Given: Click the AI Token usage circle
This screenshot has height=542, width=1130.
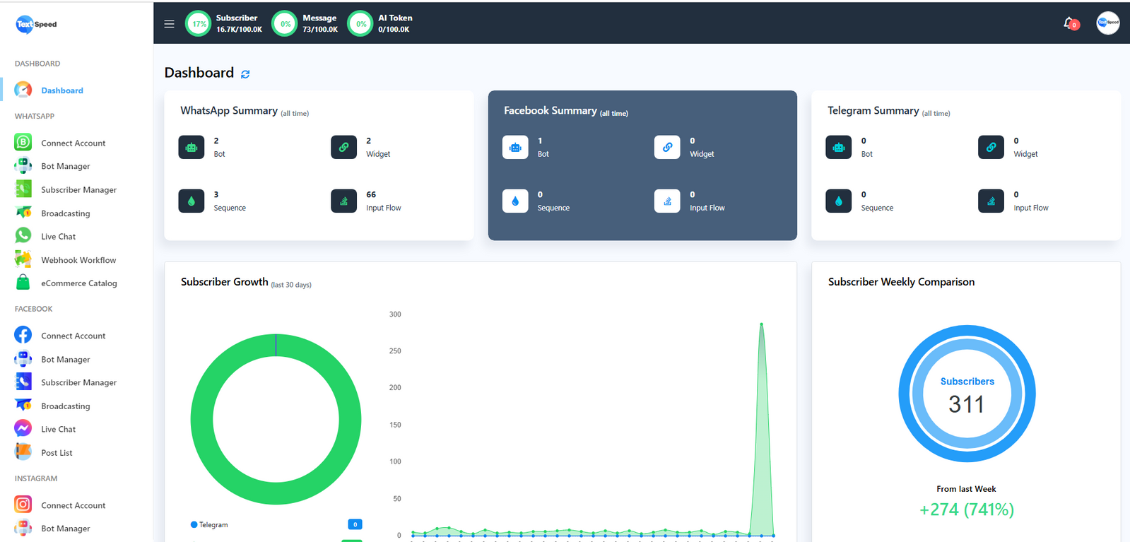Looking at the screenshot, I should coord(360,24).
